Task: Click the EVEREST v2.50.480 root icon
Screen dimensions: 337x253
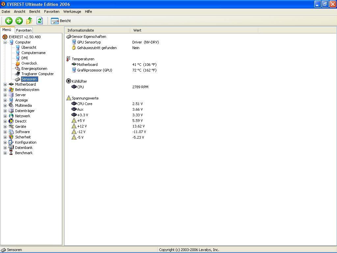Action: (5, 37)
